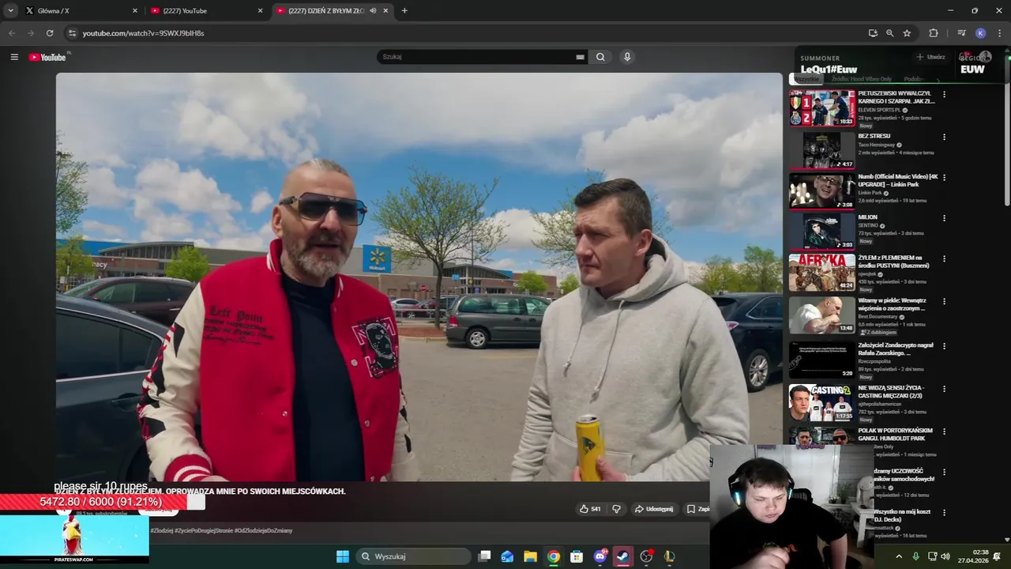Click inside the playing video to pause
1011x569 pixels.
point(419,277)
